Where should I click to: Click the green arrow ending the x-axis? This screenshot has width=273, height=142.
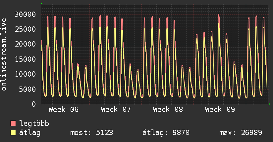coord(270,104)
